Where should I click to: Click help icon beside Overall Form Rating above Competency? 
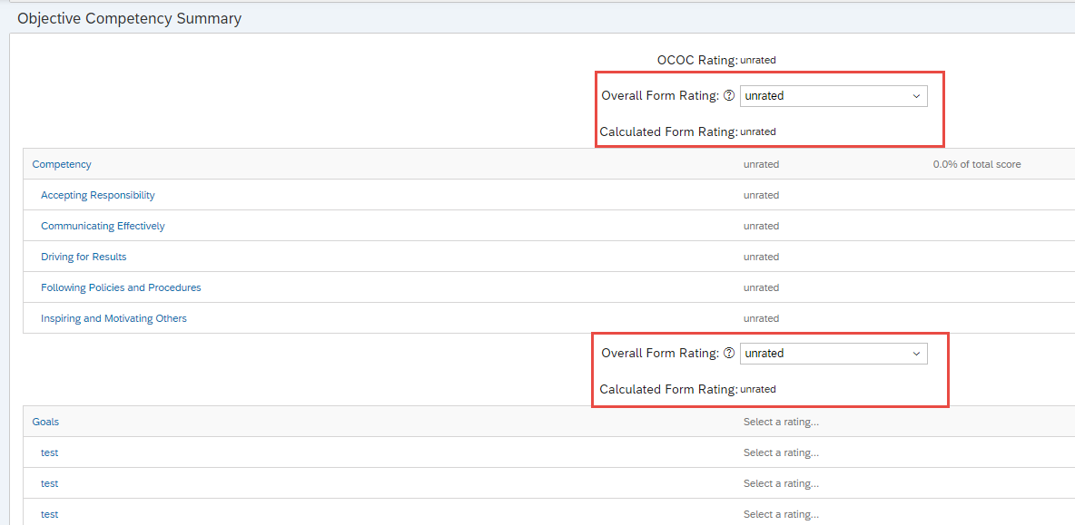point(729,96)
